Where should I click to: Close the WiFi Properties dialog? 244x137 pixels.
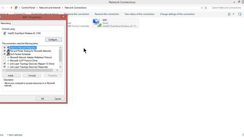point(63,17)
